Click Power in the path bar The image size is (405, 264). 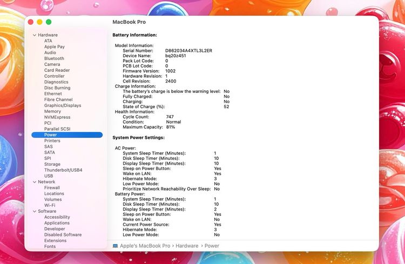click(x=212, y=246)
